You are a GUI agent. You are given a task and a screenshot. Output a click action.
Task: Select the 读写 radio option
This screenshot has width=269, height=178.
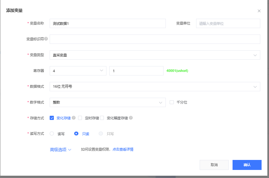(x=52, y=133)
